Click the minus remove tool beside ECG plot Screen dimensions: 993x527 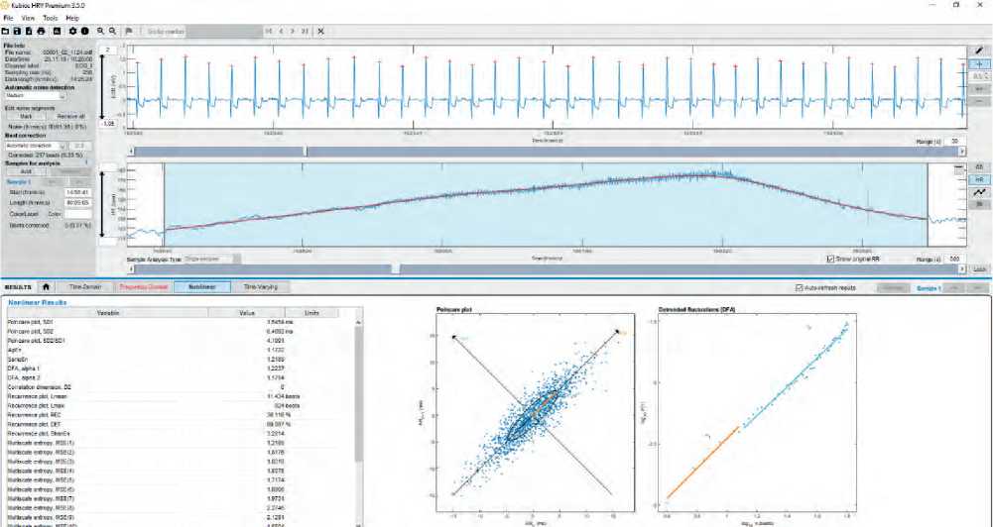click(x=979, y=101)
